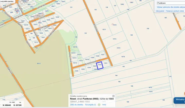The image size is (185, 108).
Task: Select parcel 133/7 on the map
Action: pos(103,55)
